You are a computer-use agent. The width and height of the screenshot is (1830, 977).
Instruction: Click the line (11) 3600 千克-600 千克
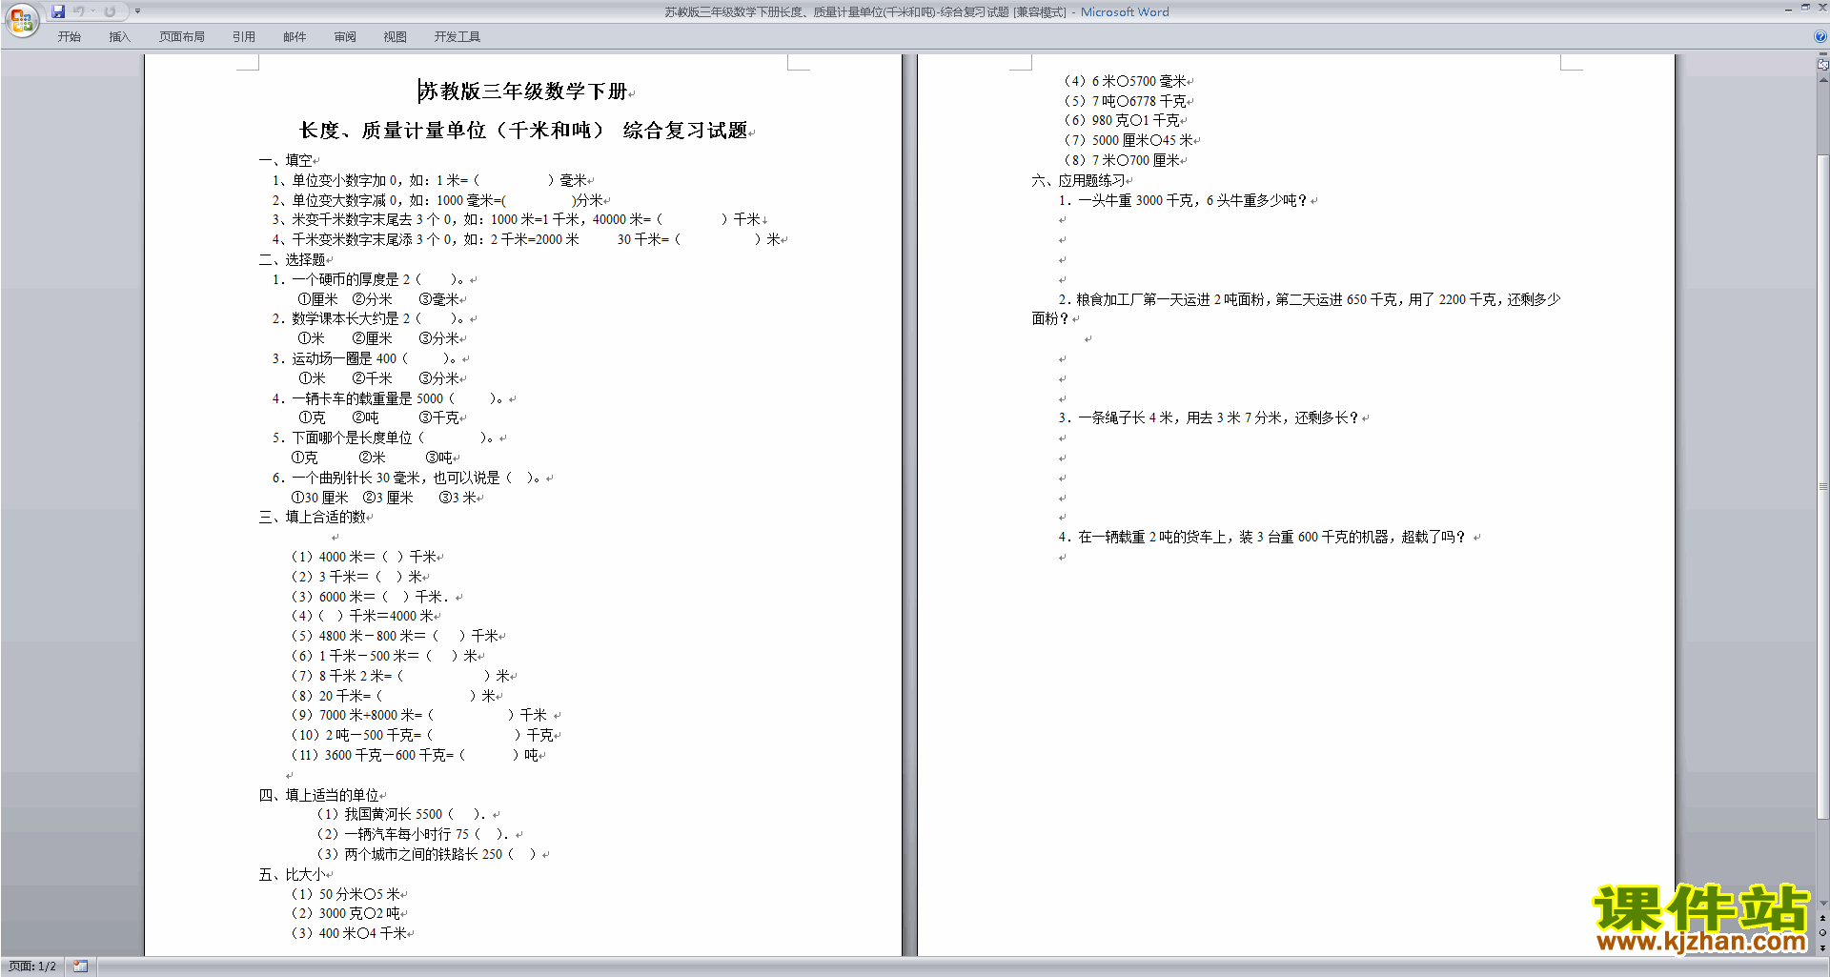tap(415, 755)
